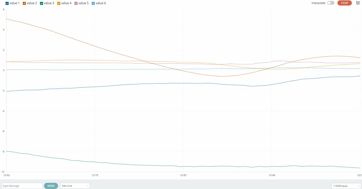Click the 13187 x-axis tick label
The height and width of the screenshot is (189, 362).
pyautogui.click(x=183, y=175)
